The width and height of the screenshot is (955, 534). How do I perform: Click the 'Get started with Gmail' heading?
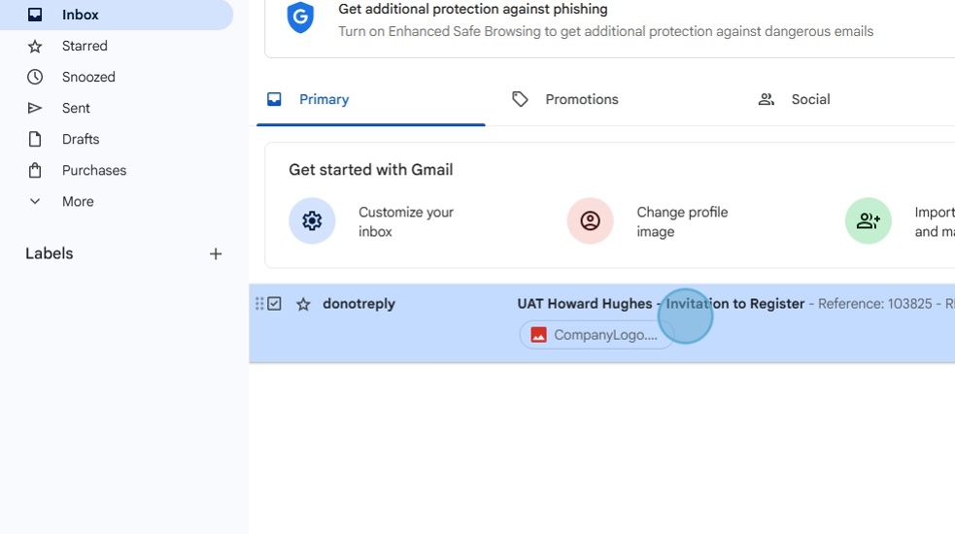371,169
